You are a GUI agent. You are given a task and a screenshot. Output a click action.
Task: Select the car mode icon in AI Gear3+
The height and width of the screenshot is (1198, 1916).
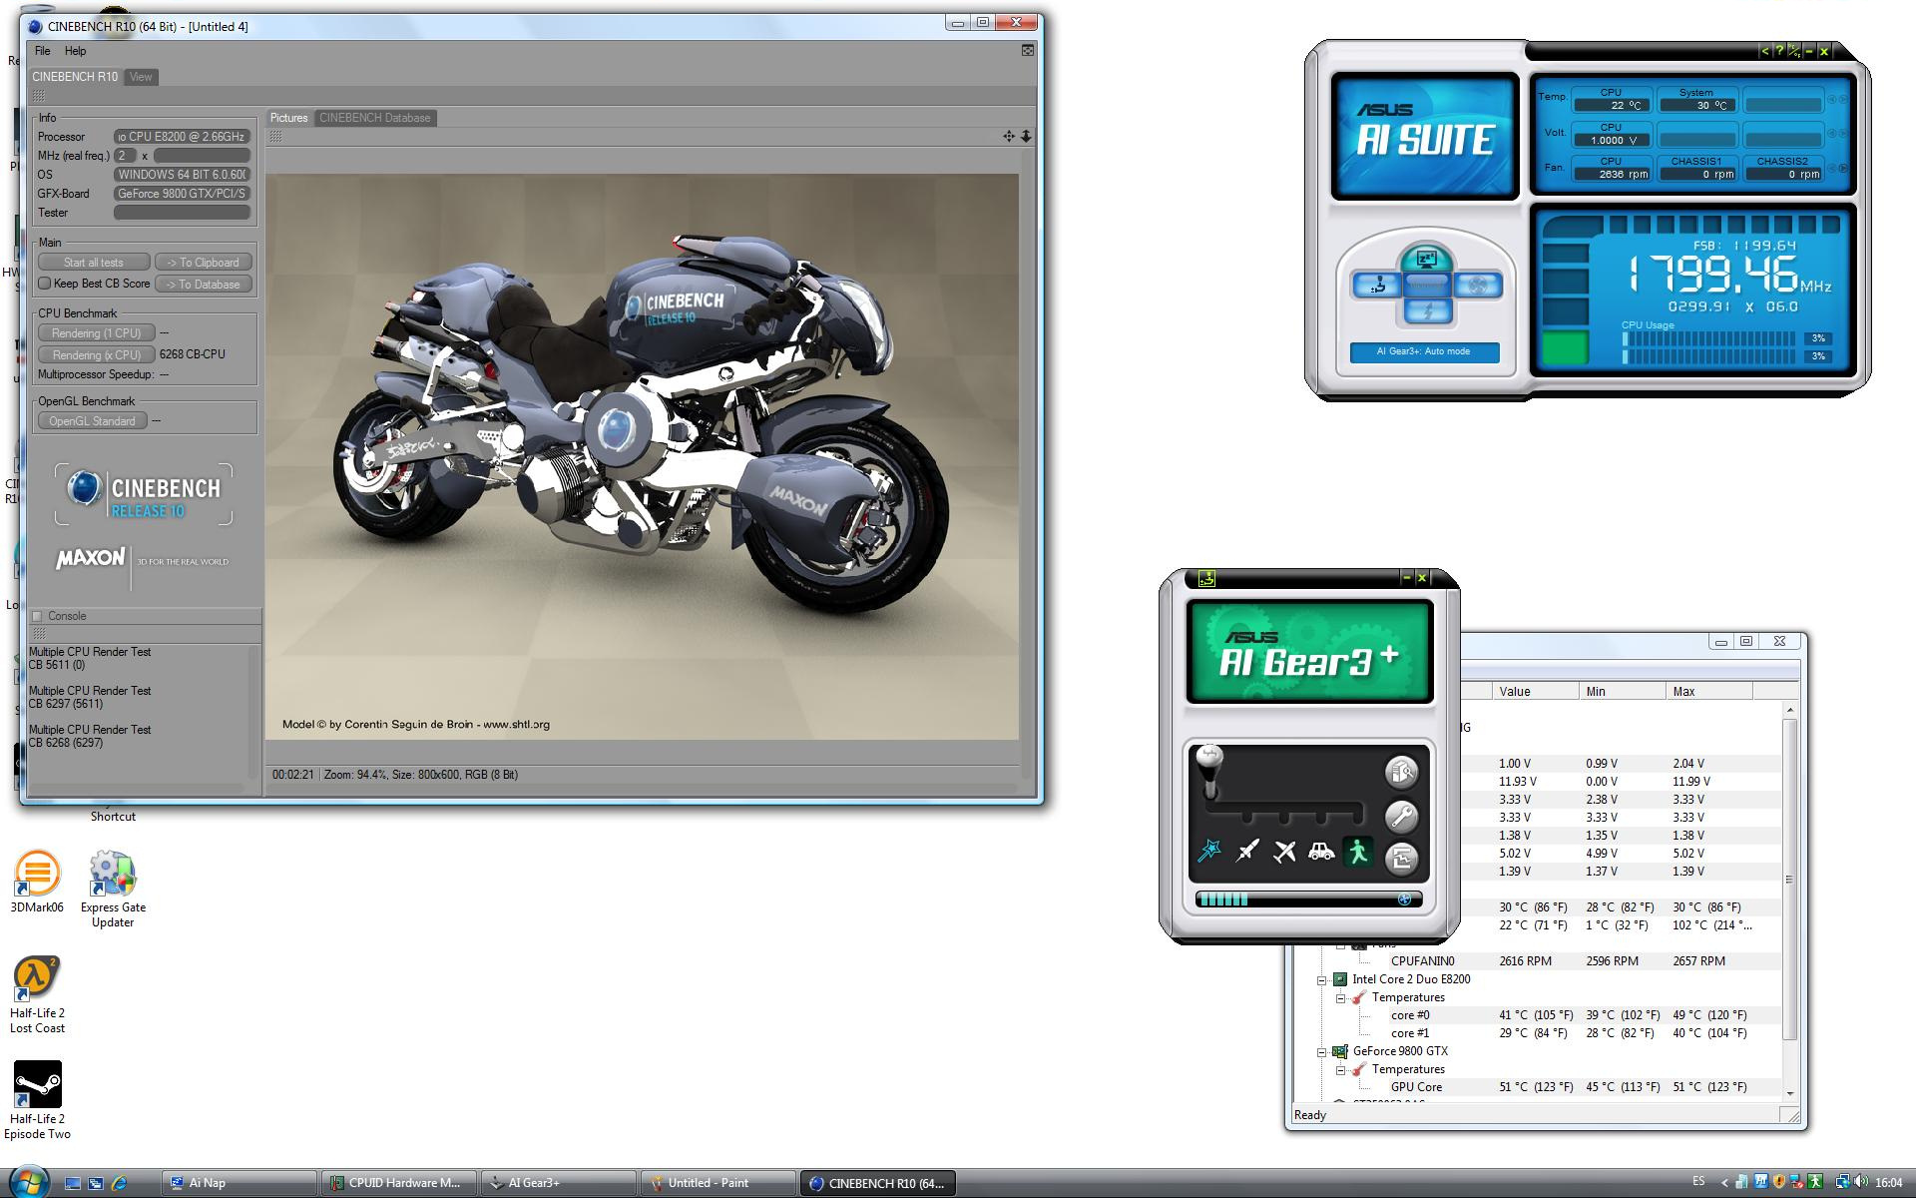pyautogui.click(x=1321, y=852)
